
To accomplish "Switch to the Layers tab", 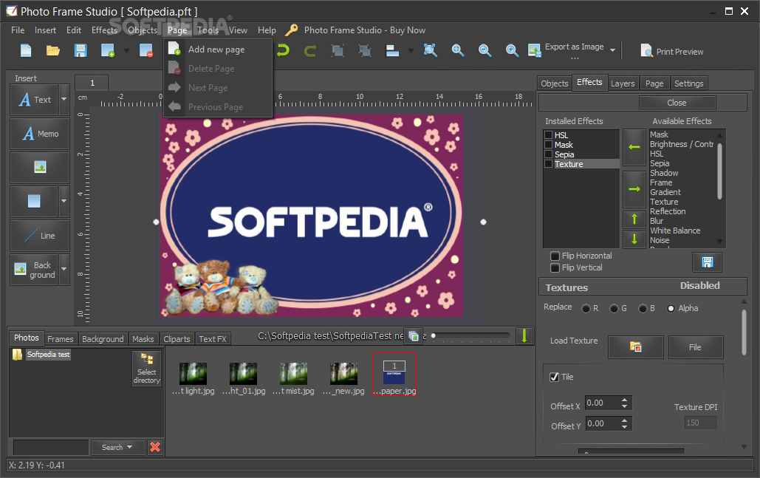I will click(x=623, y=83).
